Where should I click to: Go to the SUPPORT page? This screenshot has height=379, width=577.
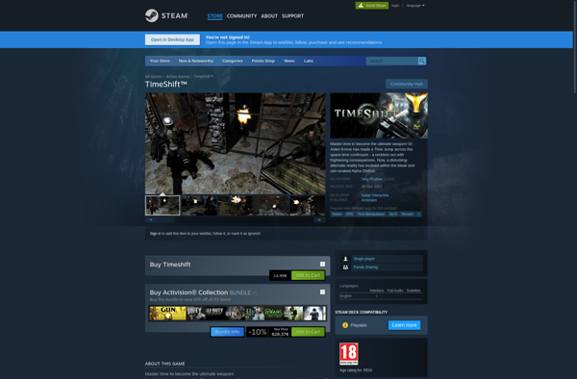293,15
